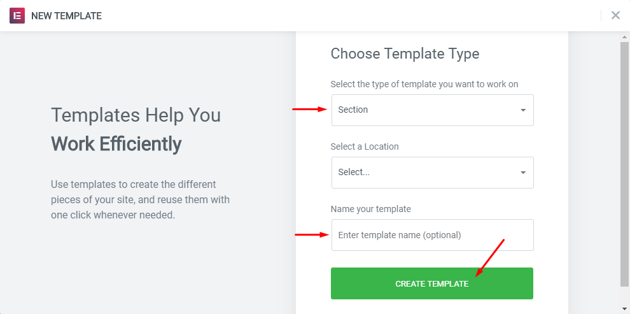Click the Elementor logo icon

tap(17, 16)
